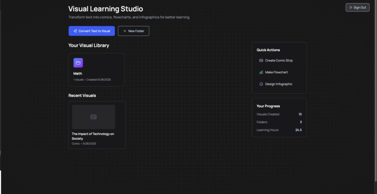Open 'The Impact of Technology on Society' title
This screenshot has height=194, width=377.
pos(93,136)
